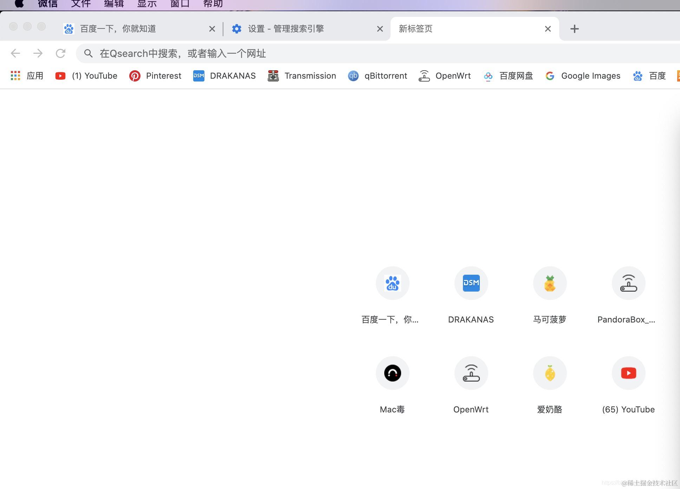Open the 应用 apps grid bookmark
Screen dimensions: 680x489
(27, 76)
